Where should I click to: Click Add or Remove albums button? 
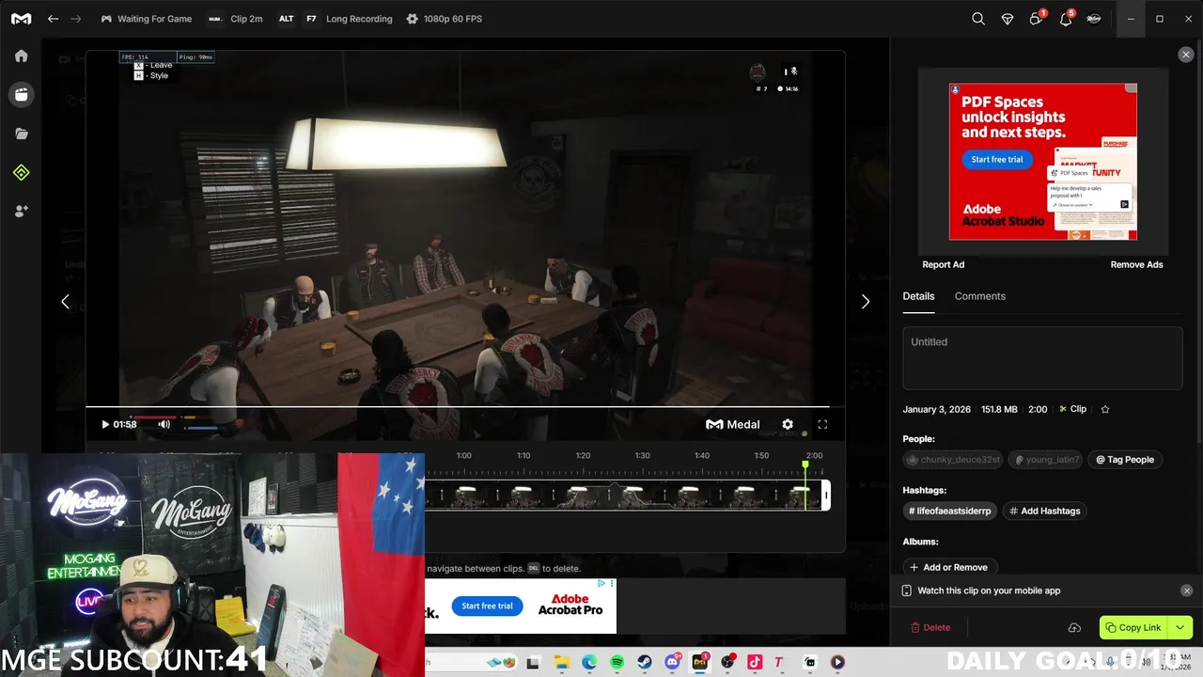click(x=948, y=567)
